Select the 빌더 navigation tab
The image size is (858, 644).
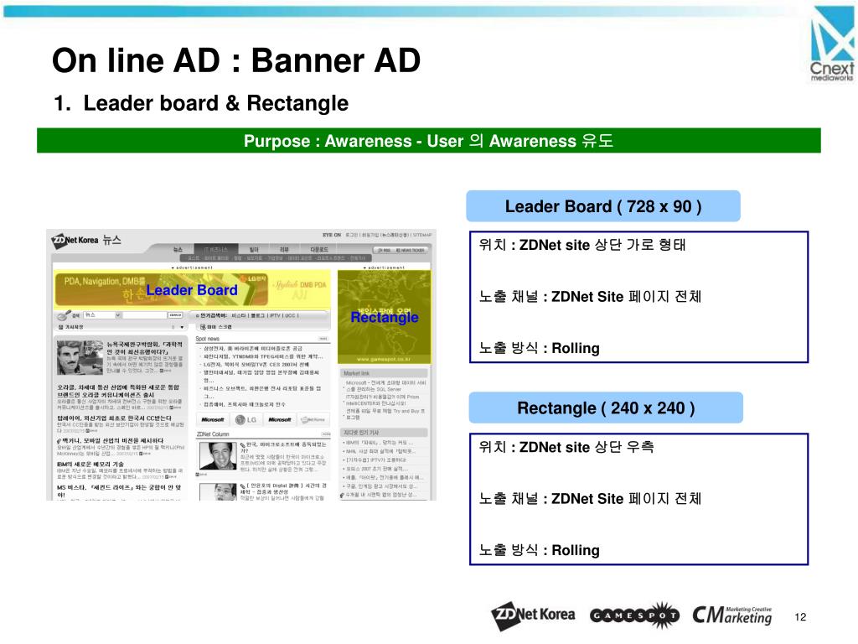pos(253,249)
